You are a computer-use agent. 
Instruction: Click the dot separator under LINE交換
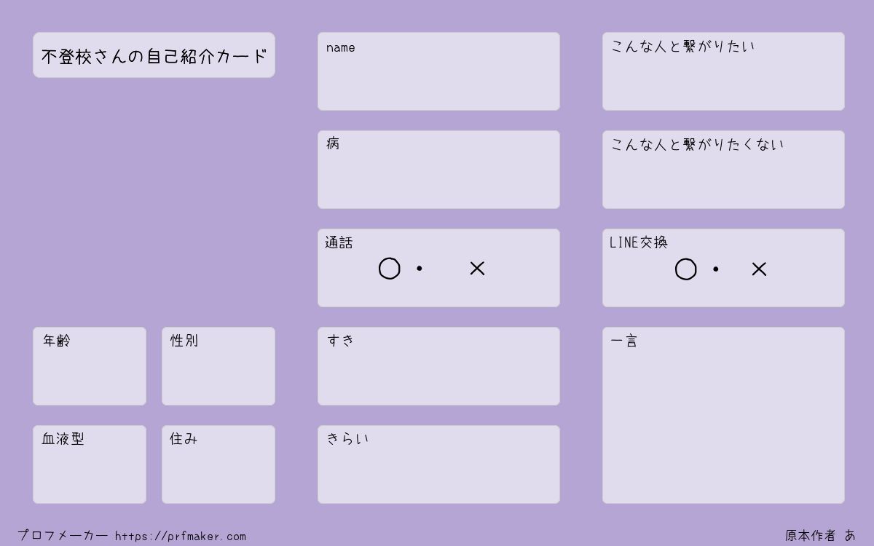coord(716,269)
